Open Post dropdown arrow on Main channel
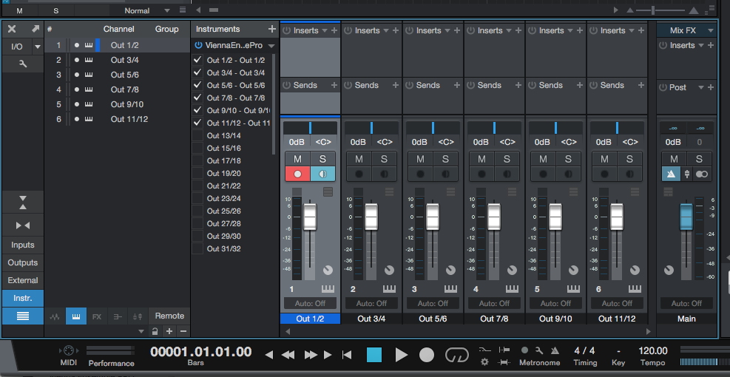The image size is (730, 377). point(700,87)
